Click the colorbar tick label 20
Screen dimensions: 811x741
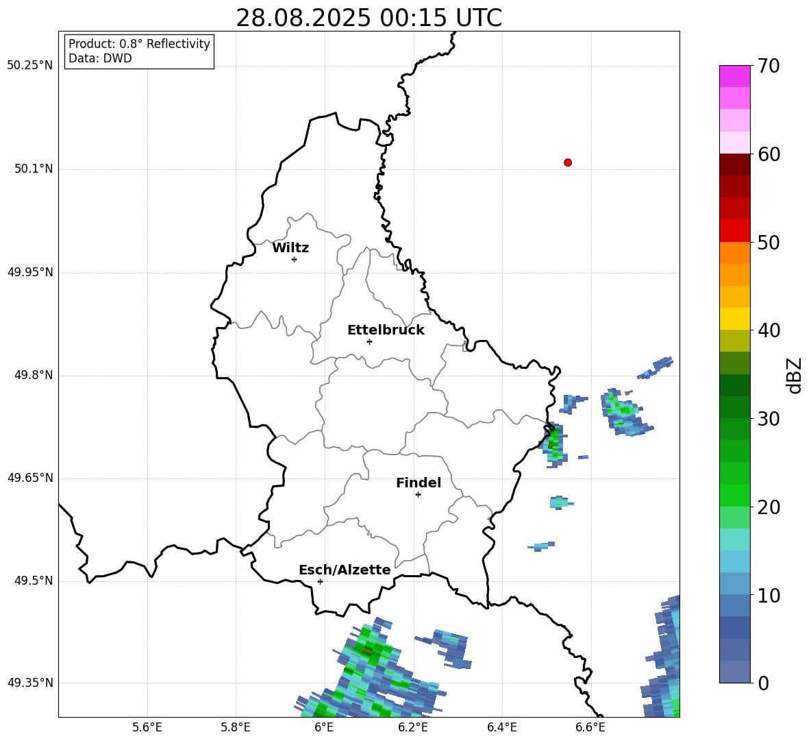tap(769, 507)
